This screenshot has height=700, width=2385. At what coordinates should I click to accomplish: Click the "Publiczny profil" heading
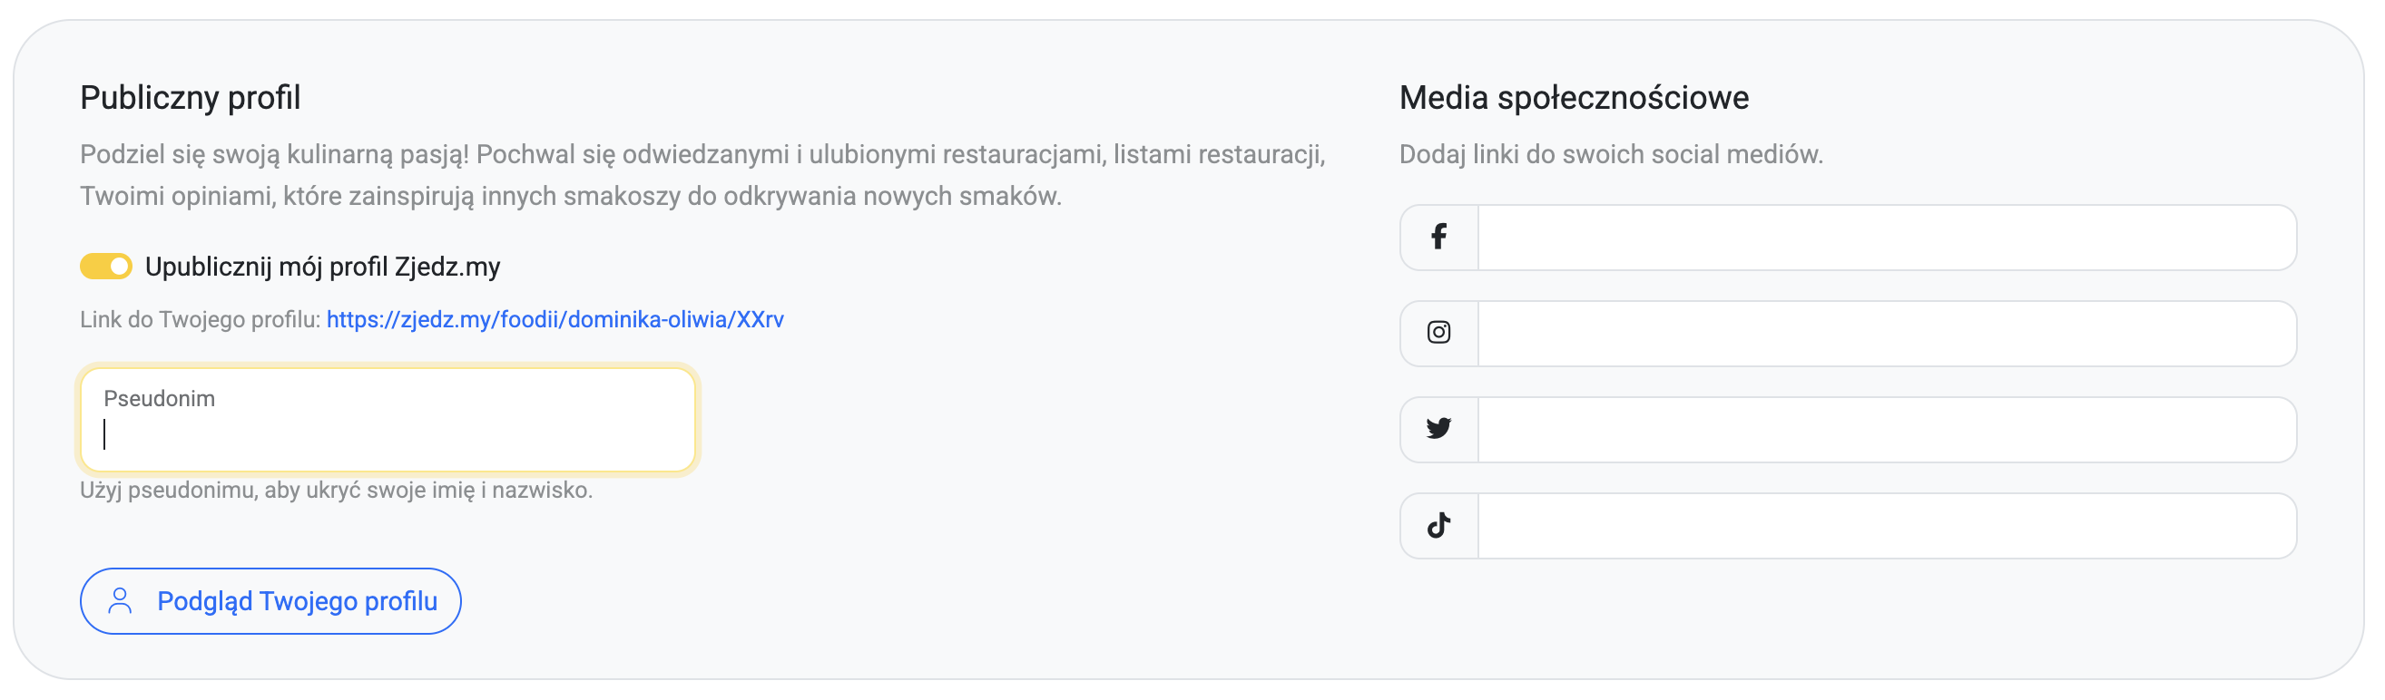pyautogui.click(x=190, y=97)
